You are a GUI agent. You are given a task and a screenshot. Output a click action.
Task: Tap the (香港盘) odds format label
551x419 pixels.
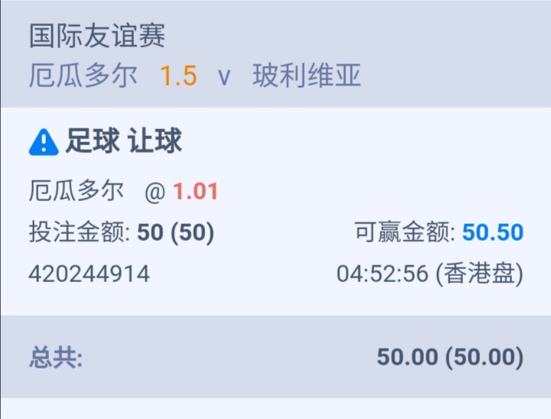tap(479, 274)
